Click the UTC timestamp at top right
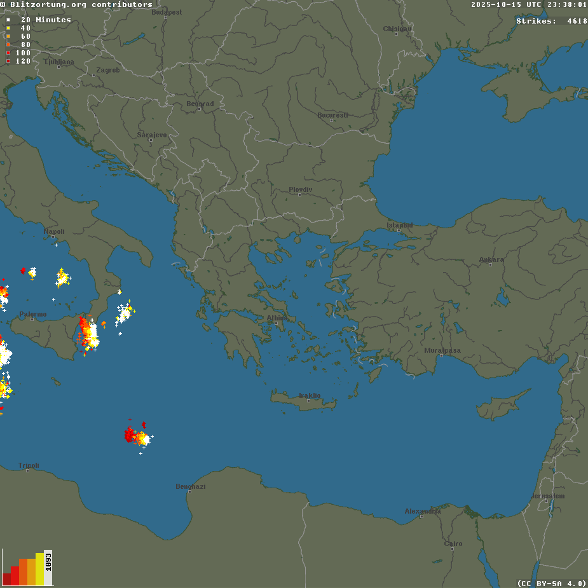Viewport: 588px width, 588px height. [529, 4]
